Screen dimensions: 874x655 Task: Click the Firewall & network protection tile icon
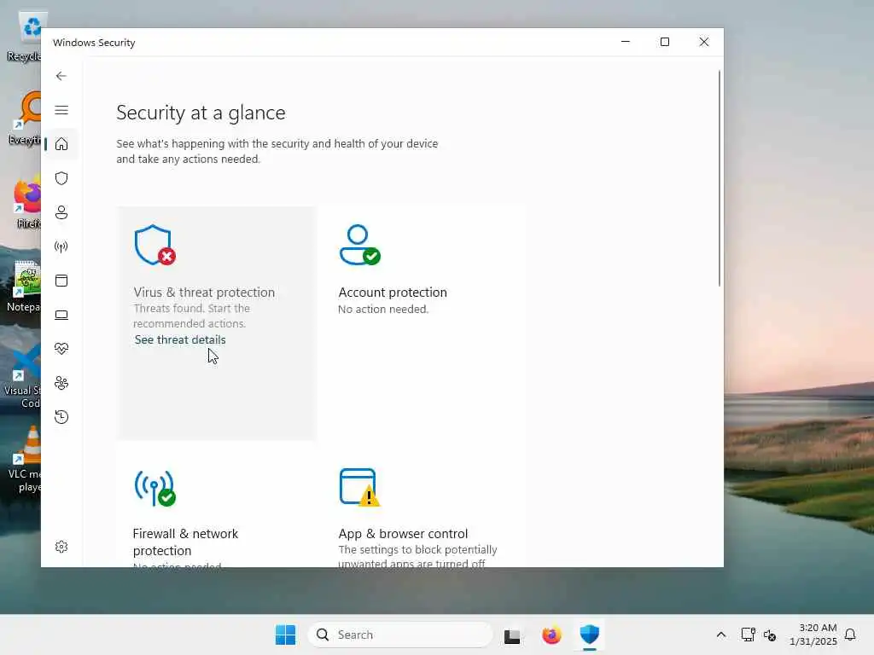155,489
